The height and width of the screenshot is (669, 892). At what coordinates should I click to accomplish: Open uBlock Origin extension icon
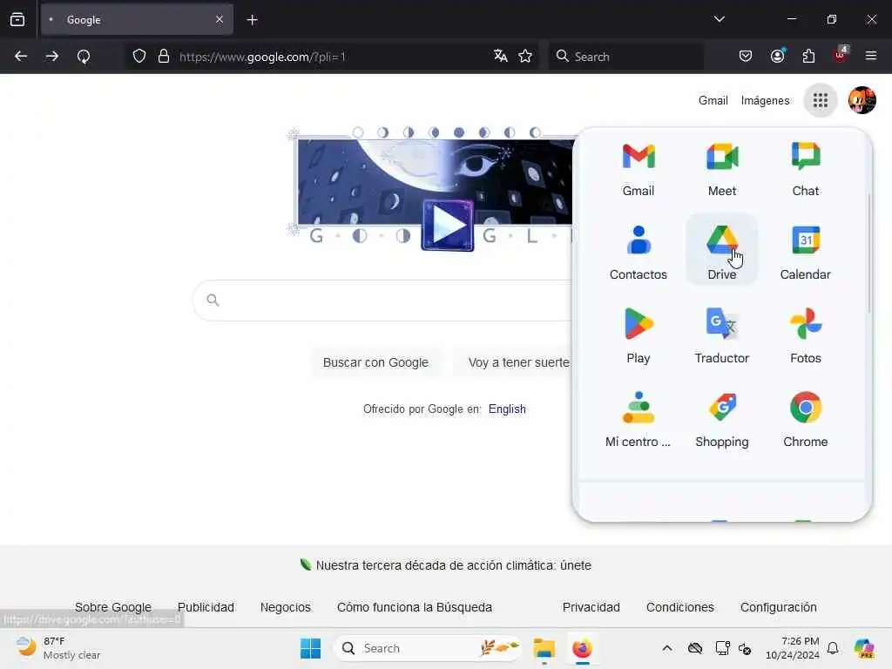(x=841, y=57)
